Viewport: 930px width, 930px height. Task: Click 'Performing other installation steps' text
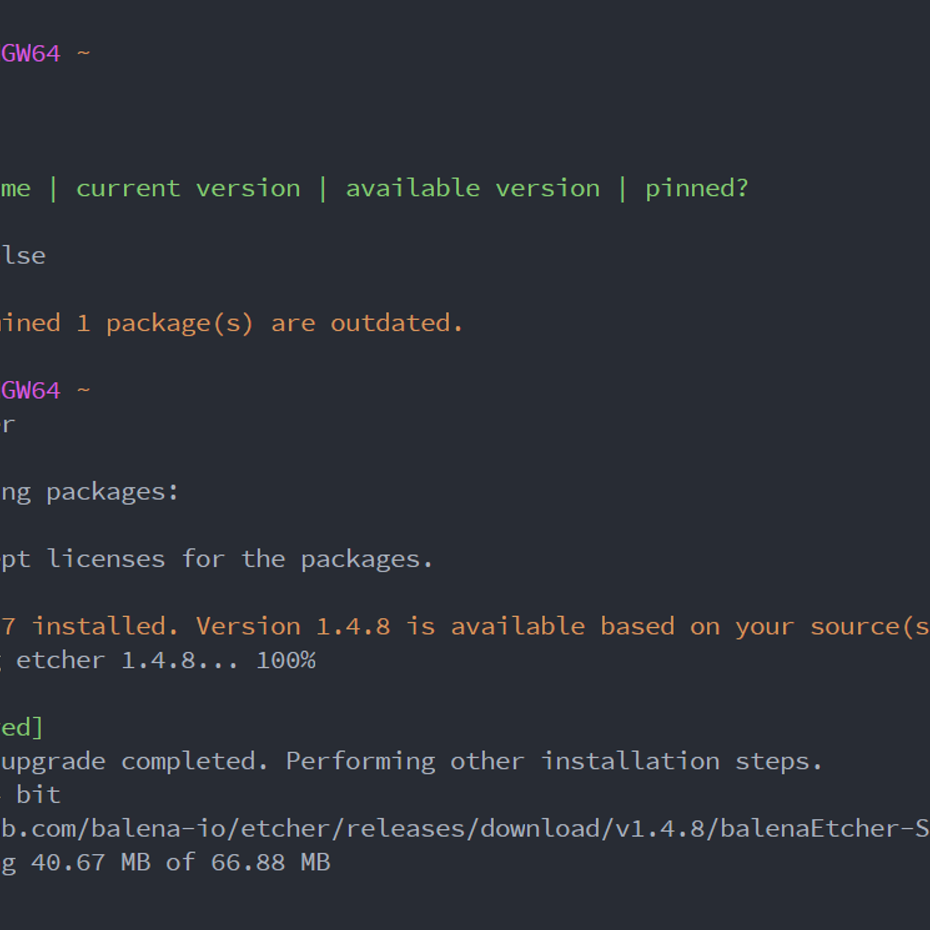[554, 762]
